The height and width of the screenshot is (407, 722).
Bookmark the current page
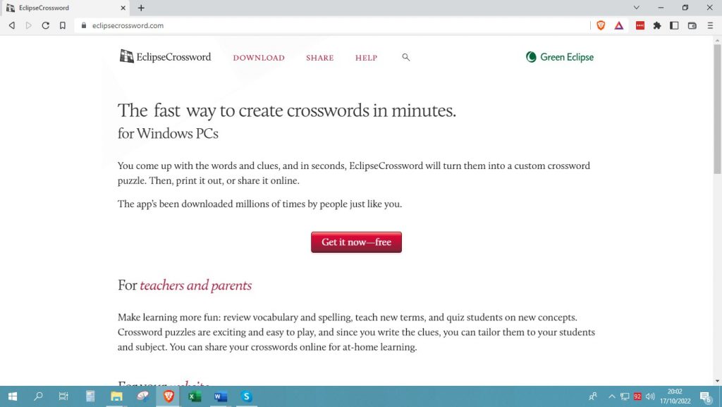click(x=62, y=25)
